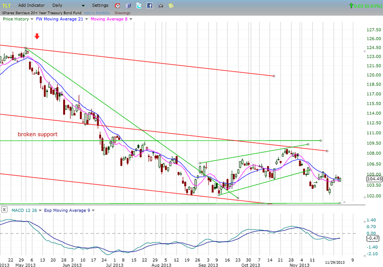Click the Drawings link
This screenshot has width=383, height=267.
(x=122, y=13)
